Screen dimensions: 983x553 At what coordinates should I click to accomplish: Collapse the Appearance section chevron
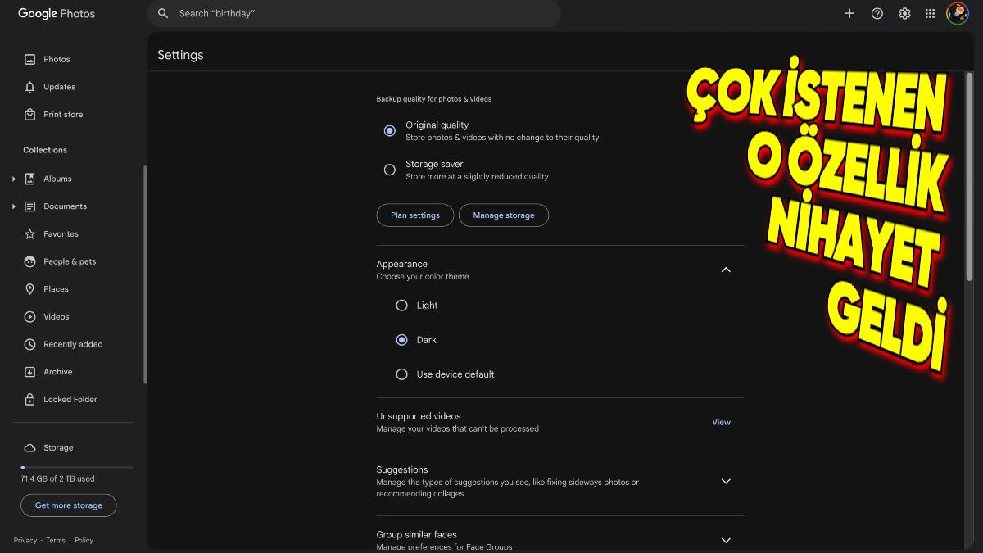[726, 270]
